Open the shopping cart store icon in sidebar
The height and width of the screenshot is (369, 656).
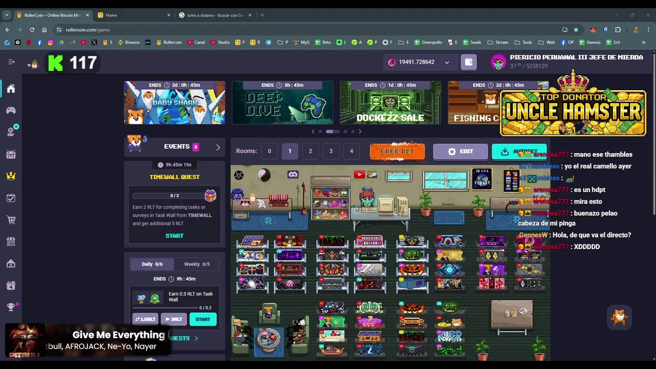(11, 220)
